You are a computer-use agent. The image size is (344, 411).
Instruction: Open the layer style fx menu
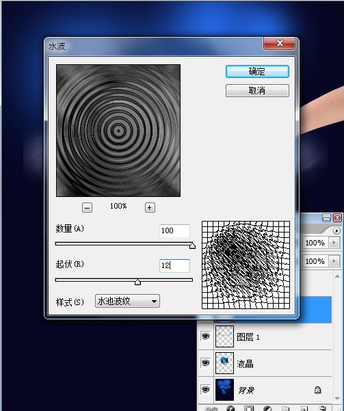tap(230, 409)
